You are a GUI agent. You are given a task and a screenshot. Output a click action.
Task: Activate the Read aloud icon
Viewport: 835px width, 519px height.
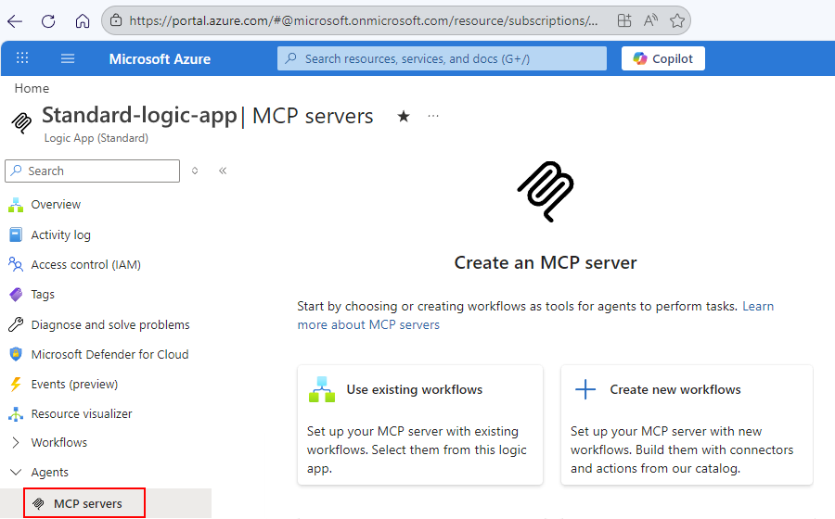[x=650, y=20]
